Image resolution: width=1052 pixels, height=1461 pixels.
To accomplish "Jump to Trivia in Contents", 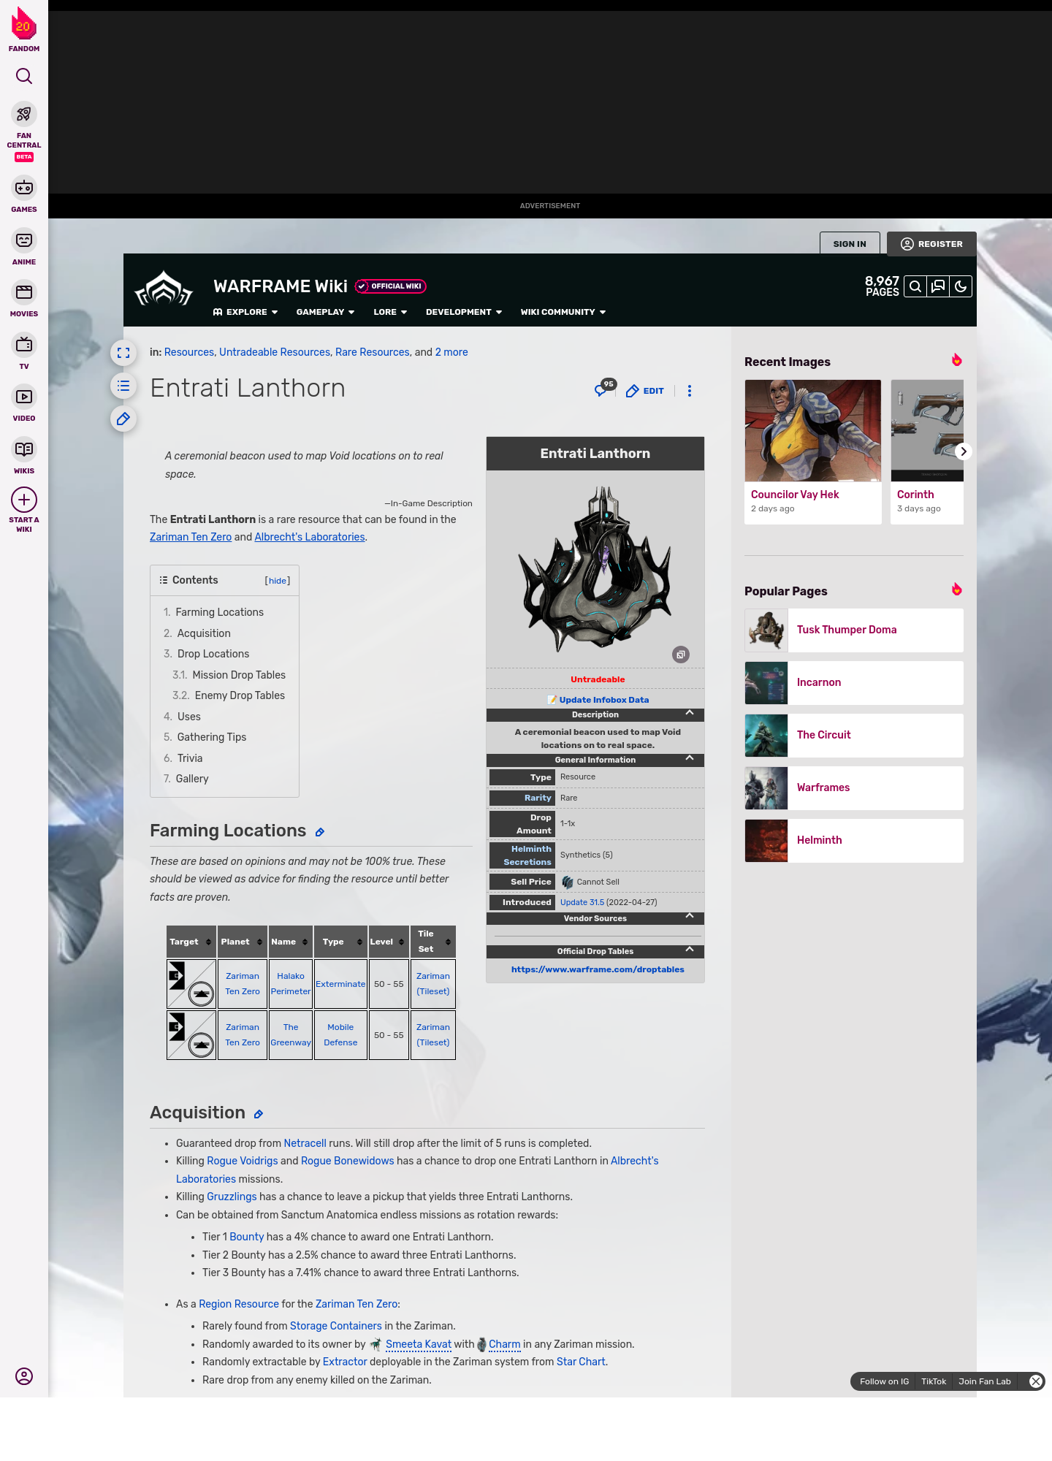I will coord(190,758).
